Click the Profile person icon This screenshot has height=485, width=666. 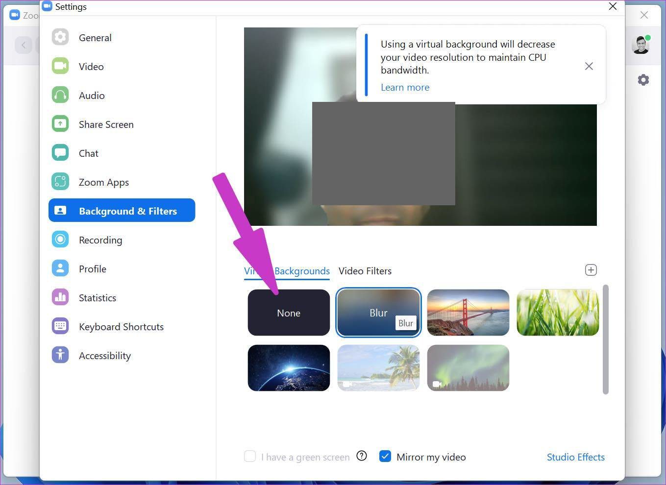tap(60, 268)
